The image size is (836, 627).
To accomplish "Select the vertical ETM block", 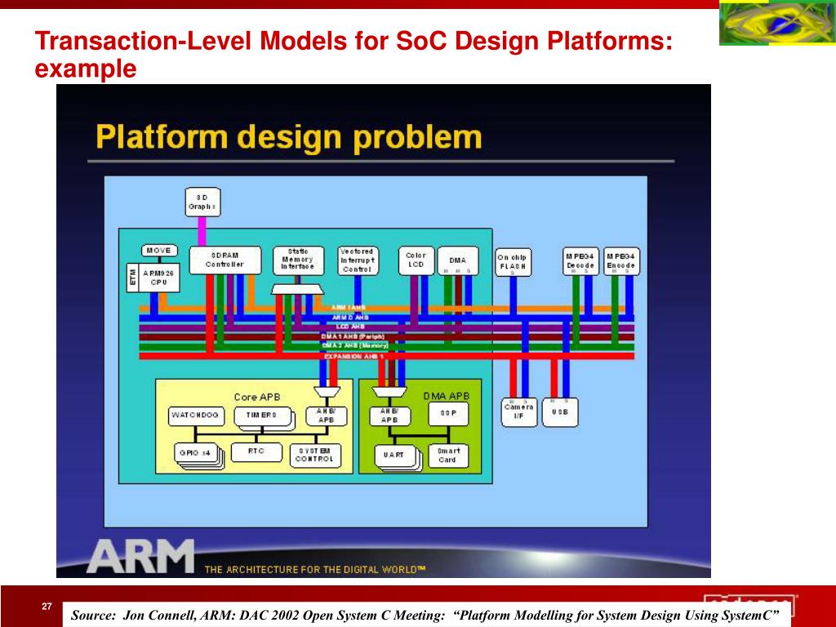I will [x=133, y=278].
